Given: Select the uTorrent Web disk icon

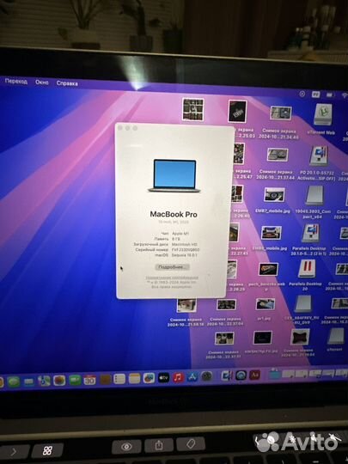Looking at the screenshot, I should 323,114.
